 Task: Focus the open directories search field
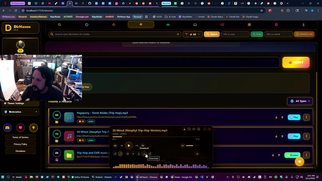115,34
